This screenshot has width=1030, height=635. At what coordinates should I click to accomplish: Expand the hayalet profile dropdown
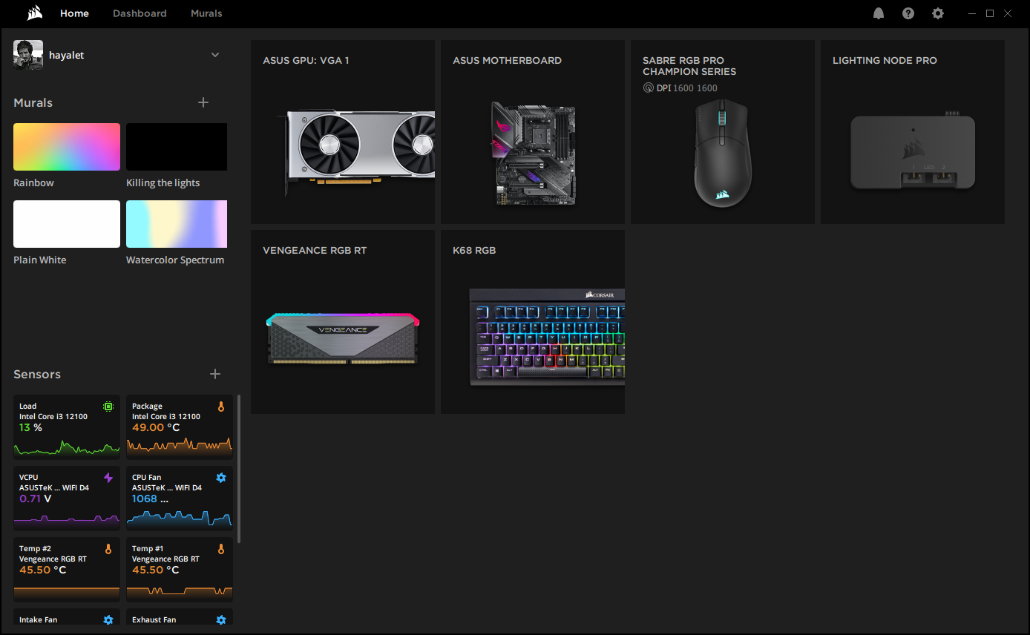(215, 55)
